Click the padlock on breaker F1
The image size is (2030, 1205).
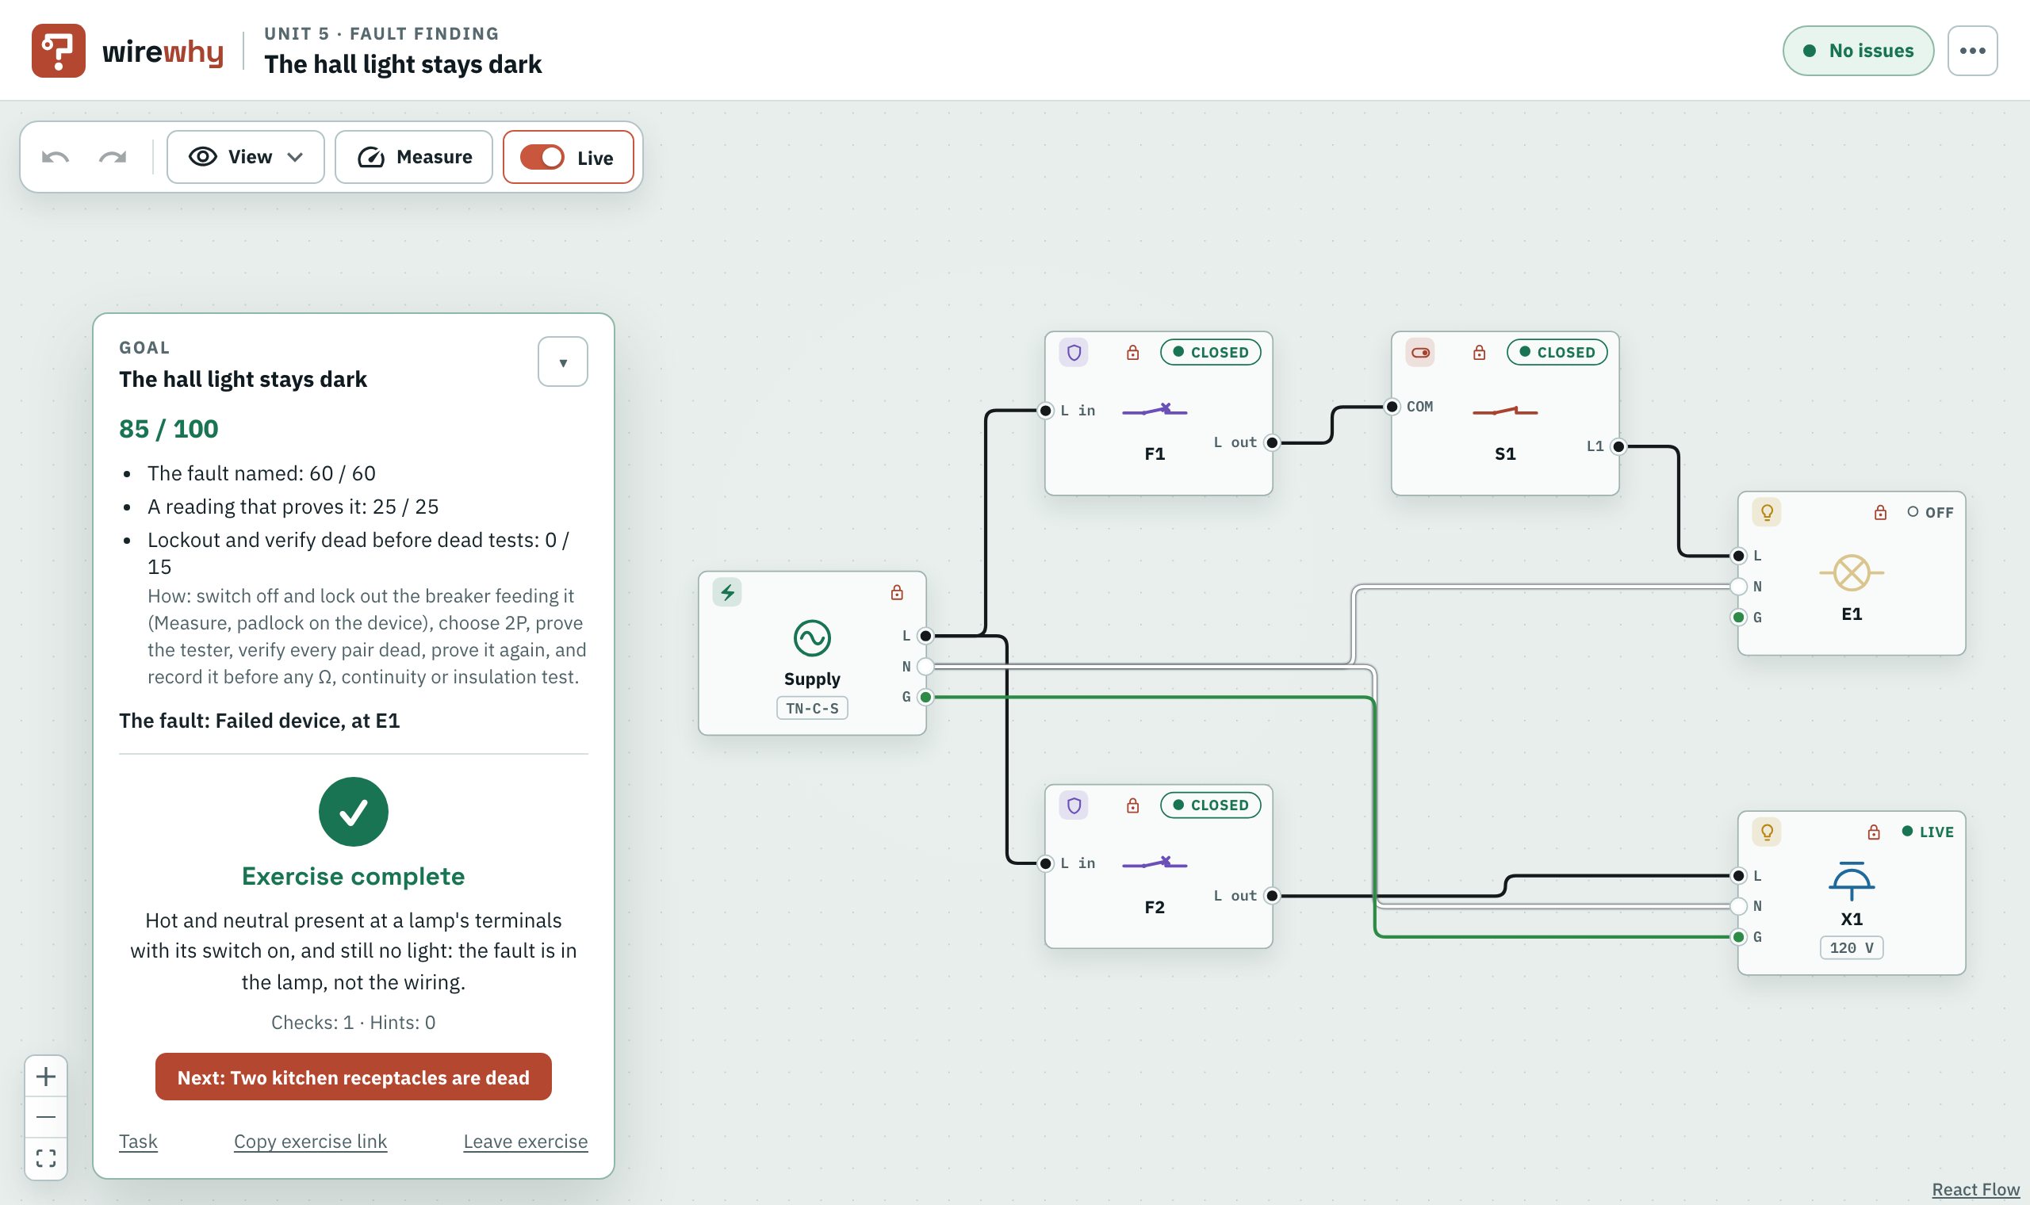pyautogui.click(x=1132, y=353)
